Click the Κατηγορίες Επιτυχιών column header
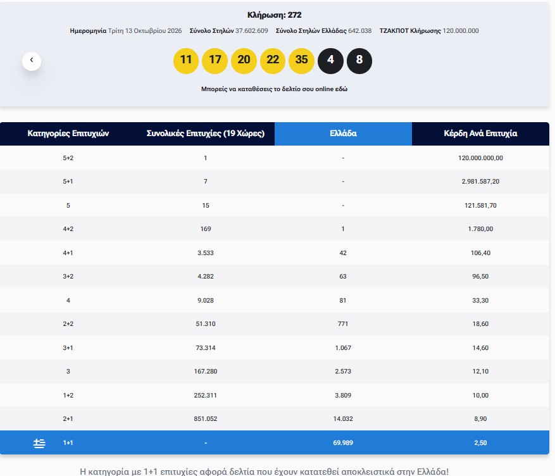Image resolution: width=555 pixels, height=476 pixels. coord(68,134)
